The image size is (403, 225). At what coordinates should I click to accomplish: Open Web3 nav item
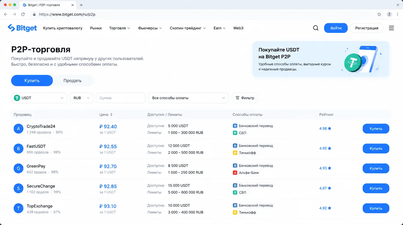[x=238, y=28]
